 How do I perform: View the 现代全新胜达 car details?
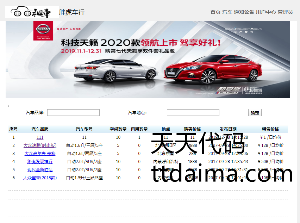(x=40, y=170)
